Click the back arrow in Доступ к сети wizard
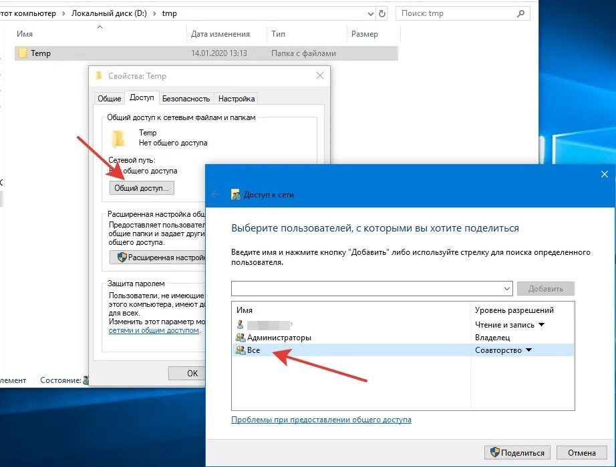Image resolution: width=616 pixels, height=467 pixels. coord(215,194)
